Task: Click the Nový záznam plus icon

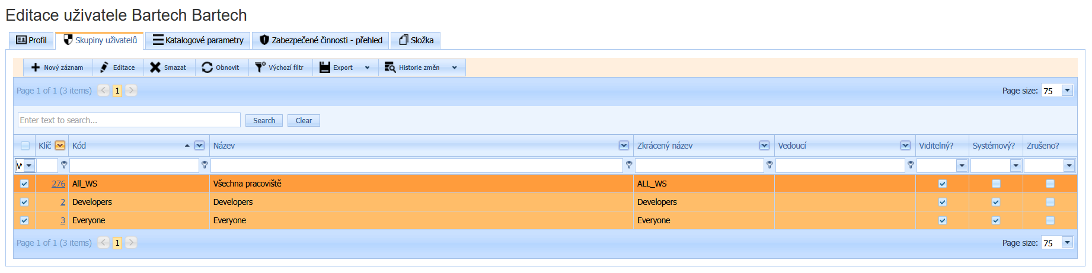Action: pos(36,68)
